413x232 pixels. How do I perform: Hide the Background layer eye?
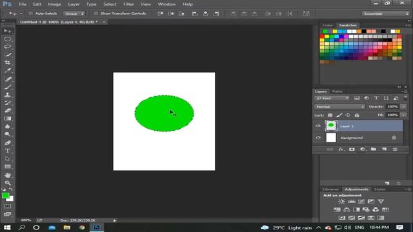point(318,137)
